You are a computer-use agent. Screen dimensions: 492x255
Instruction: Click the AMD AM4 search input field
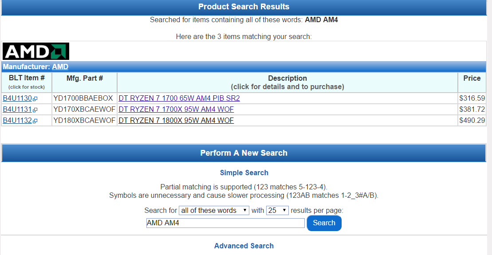225,223
